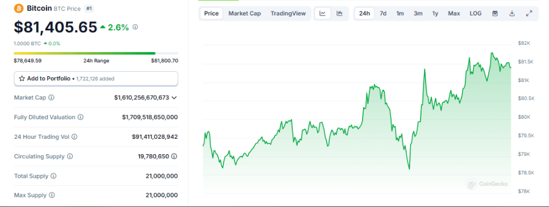Download chart data icon

[512, 14]
